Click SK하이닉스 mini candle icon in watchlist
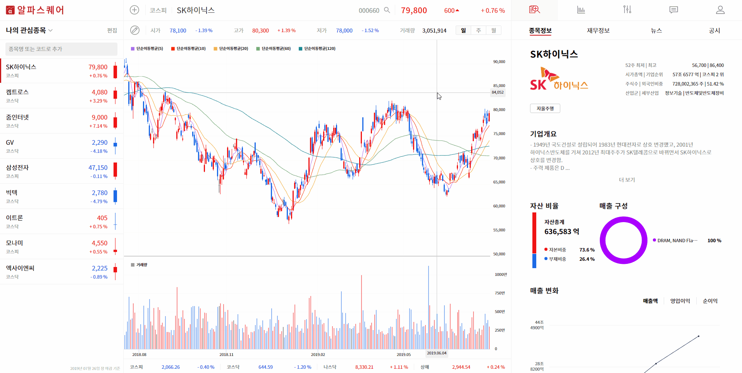The image size is (742, 373). (115, 71)
